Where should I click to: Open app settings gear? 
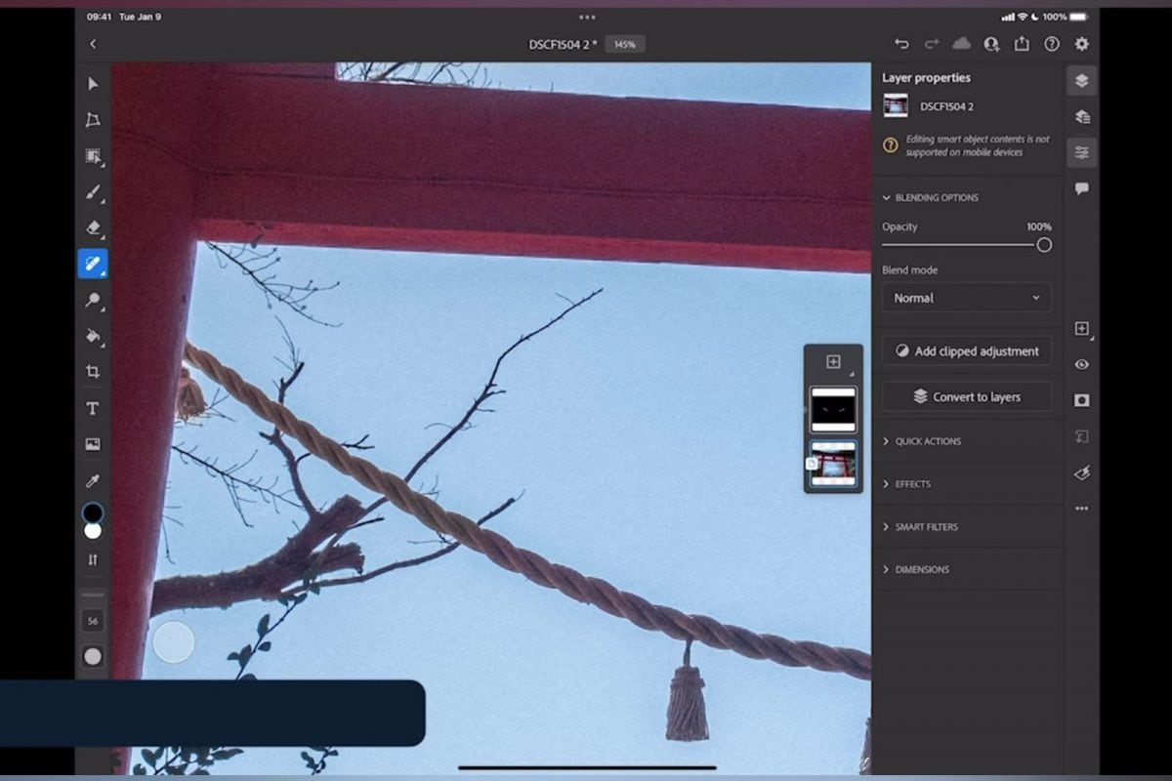1081,44
